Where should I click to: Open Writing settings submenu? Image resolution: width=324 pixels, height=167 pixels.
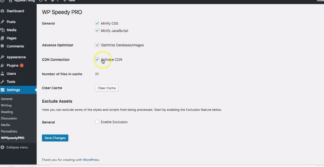click(x=6, y=105)
